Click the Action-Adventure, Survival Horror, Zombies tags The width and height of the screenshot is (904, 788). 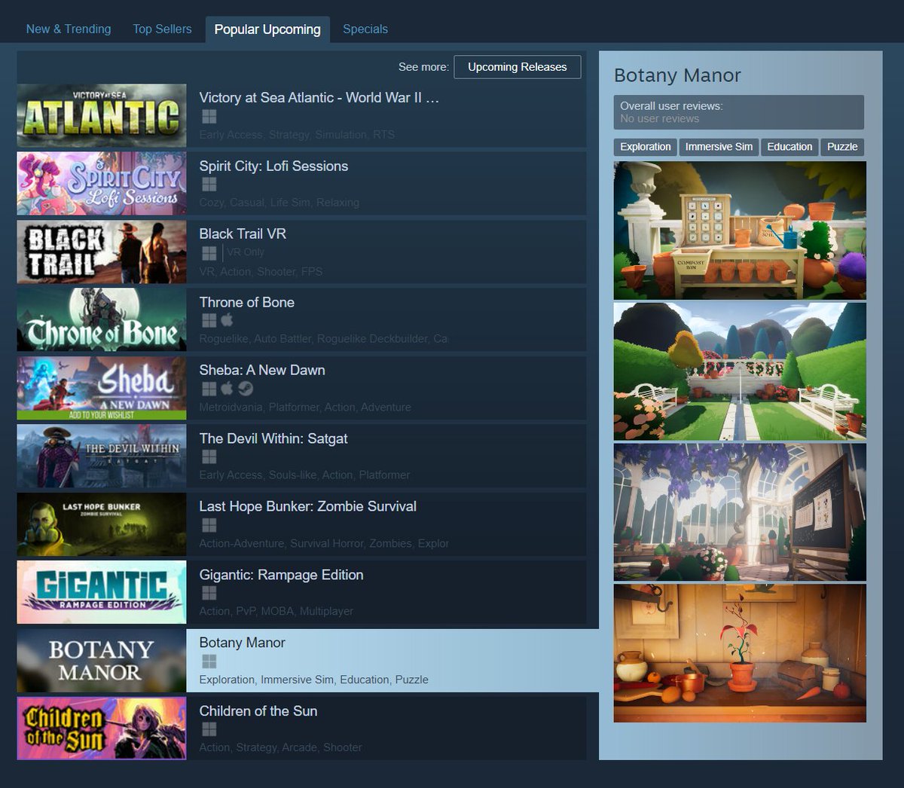coord(324,544)
